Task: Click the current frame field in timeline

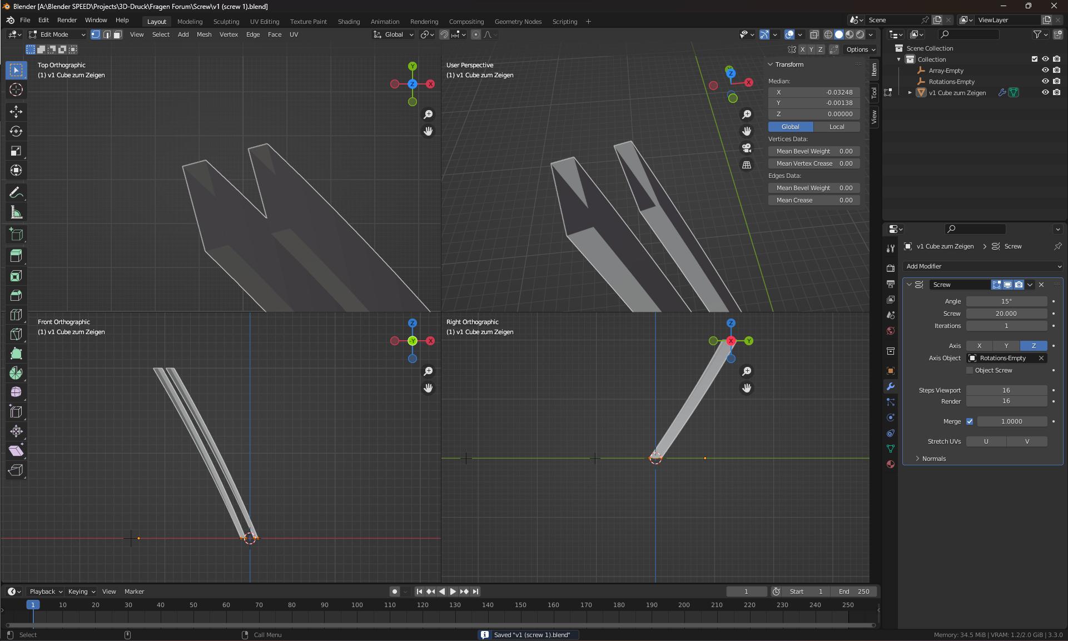Action: pos(746,592)
